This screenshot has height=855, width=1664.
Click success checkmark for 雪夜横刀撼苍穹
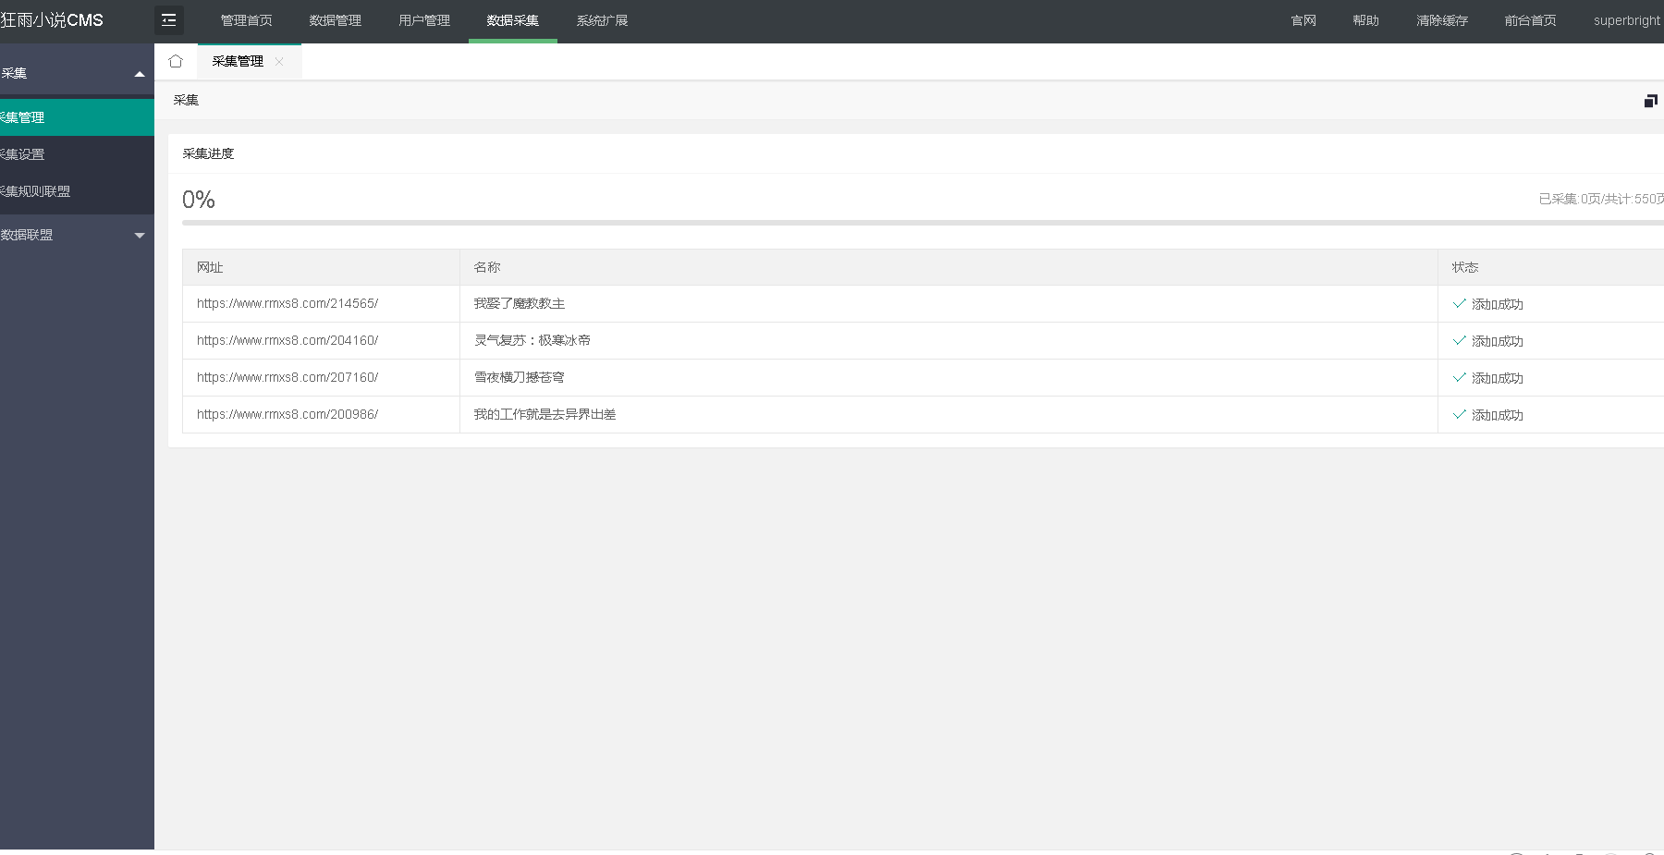[1460, 377]
